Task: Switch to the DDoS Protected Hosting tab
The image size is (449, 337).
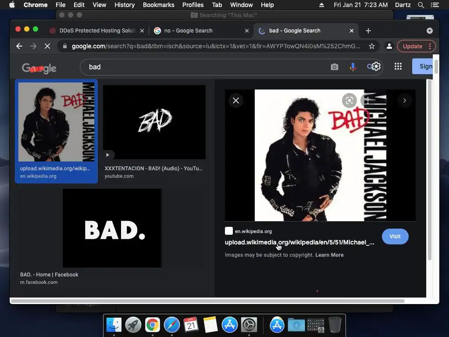Action: point(97,31)
